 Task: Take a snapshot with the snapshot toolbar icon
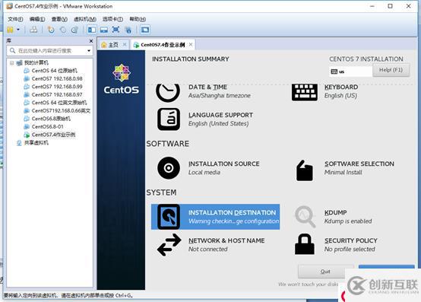point(51,30)
